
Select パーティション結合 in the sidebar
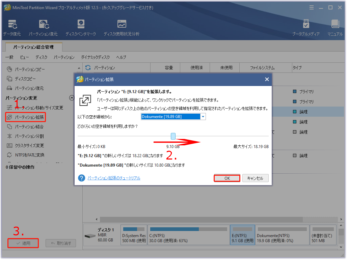tap(29, 127)
